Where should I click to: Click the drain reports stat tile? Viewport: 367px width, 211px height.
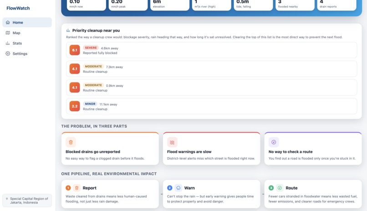tap(336, 5)
